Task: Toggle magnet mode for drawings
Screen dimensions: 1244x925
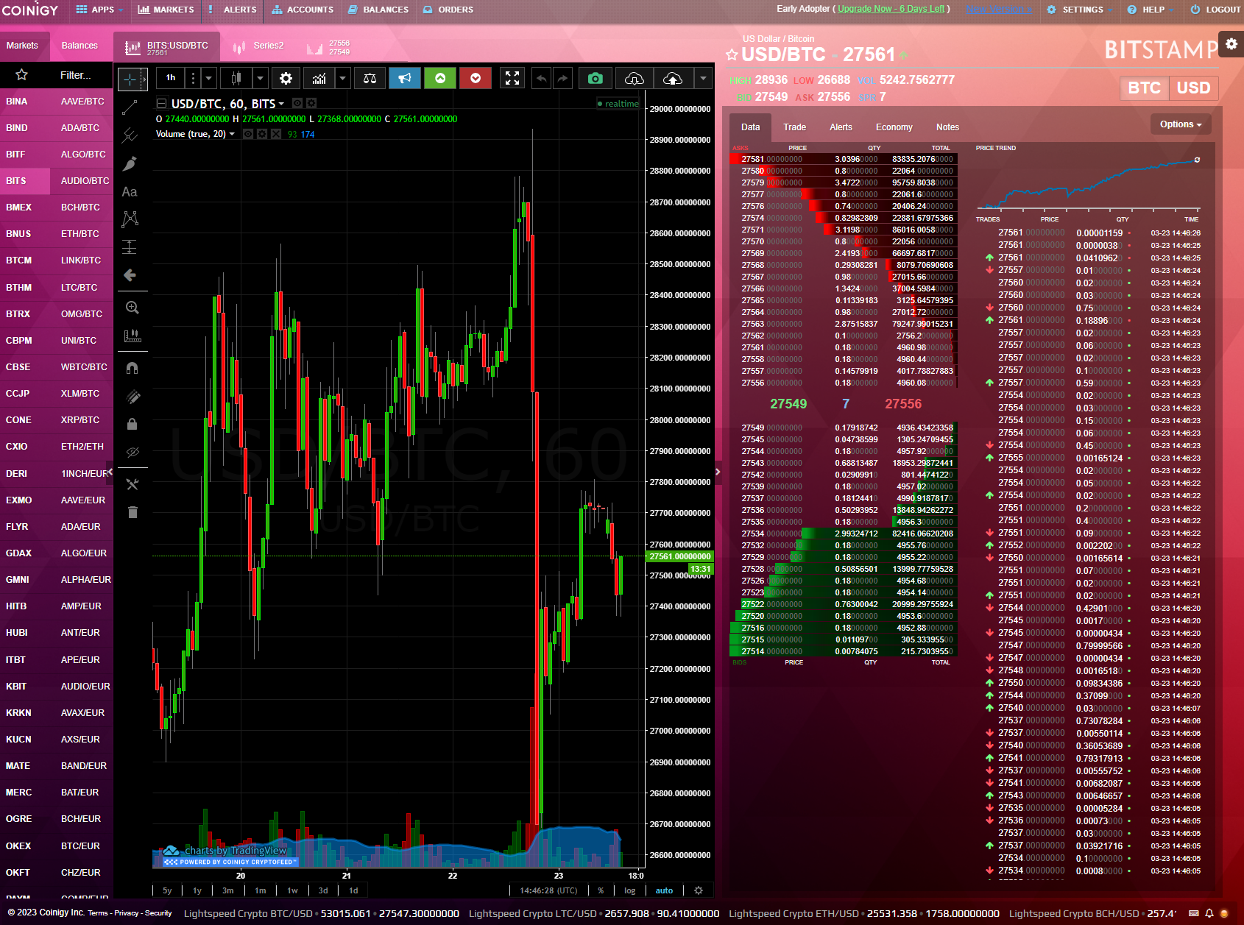Action: pos(132,368)
